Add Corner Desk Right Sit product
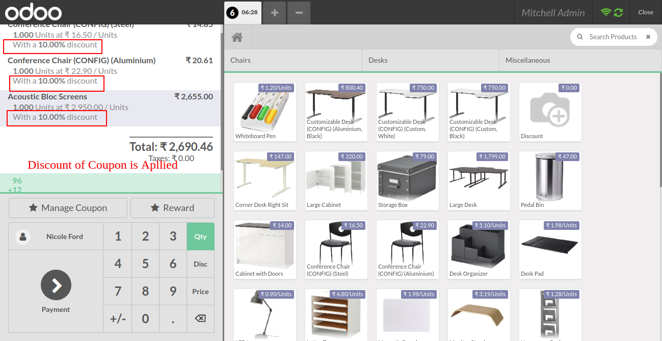The image size is (662, 341). click(265, 180)
